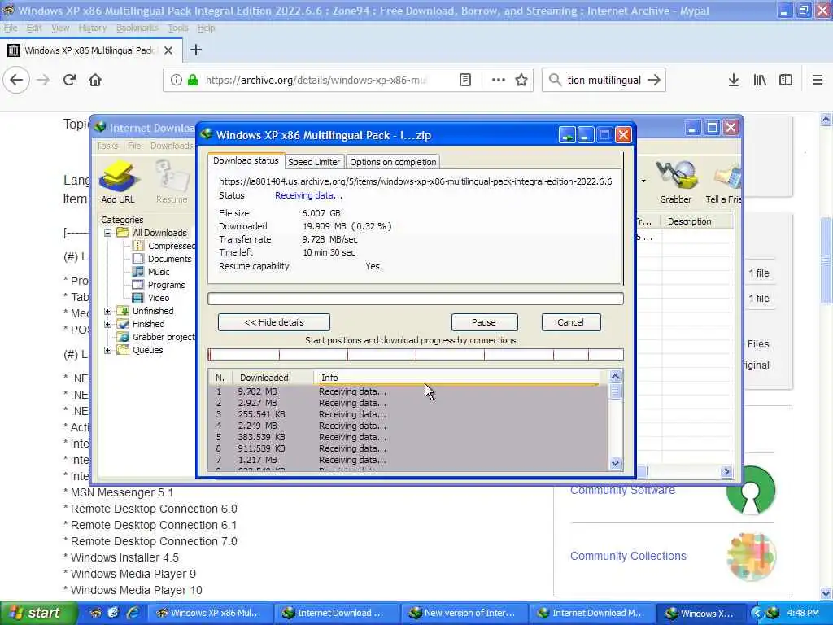Reload the archive.org page
833x625 pixels.
[x=70, y=81]
